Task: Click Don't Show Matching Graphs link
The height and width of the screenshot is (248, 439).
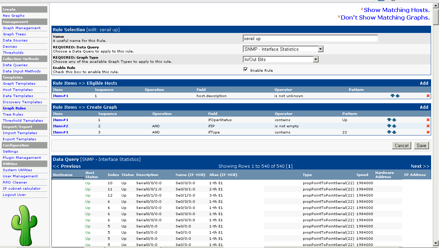Action: (385, 17)
